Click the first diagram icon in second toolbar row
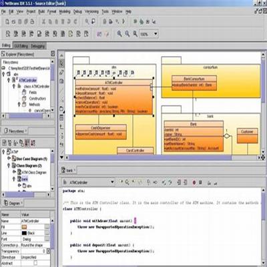Image resolution: width=267 pixels, height=267 pixels. click(8, 34)
